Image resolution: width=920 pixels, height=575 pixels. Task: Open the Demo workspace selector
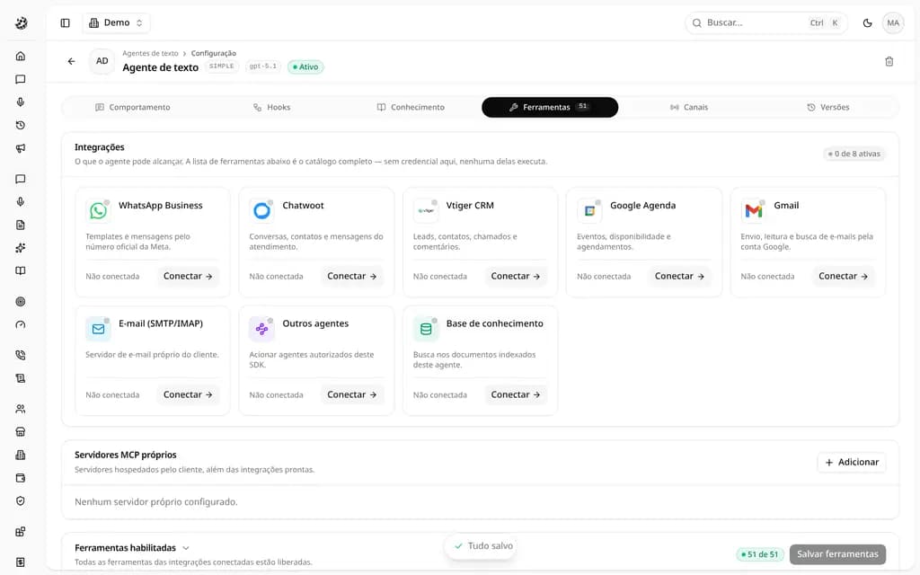click(x=116, y=22)
